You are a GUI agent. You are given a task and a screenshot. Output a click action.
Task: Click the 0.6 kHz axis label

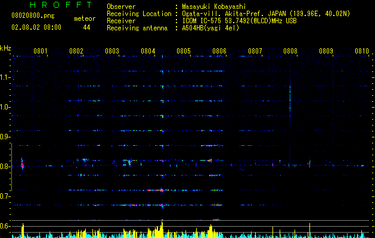click(5, 226)
